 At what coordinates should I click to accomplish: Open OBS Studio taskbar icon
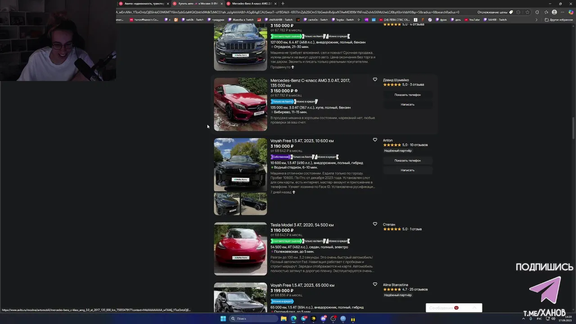(x=333, y=319)
